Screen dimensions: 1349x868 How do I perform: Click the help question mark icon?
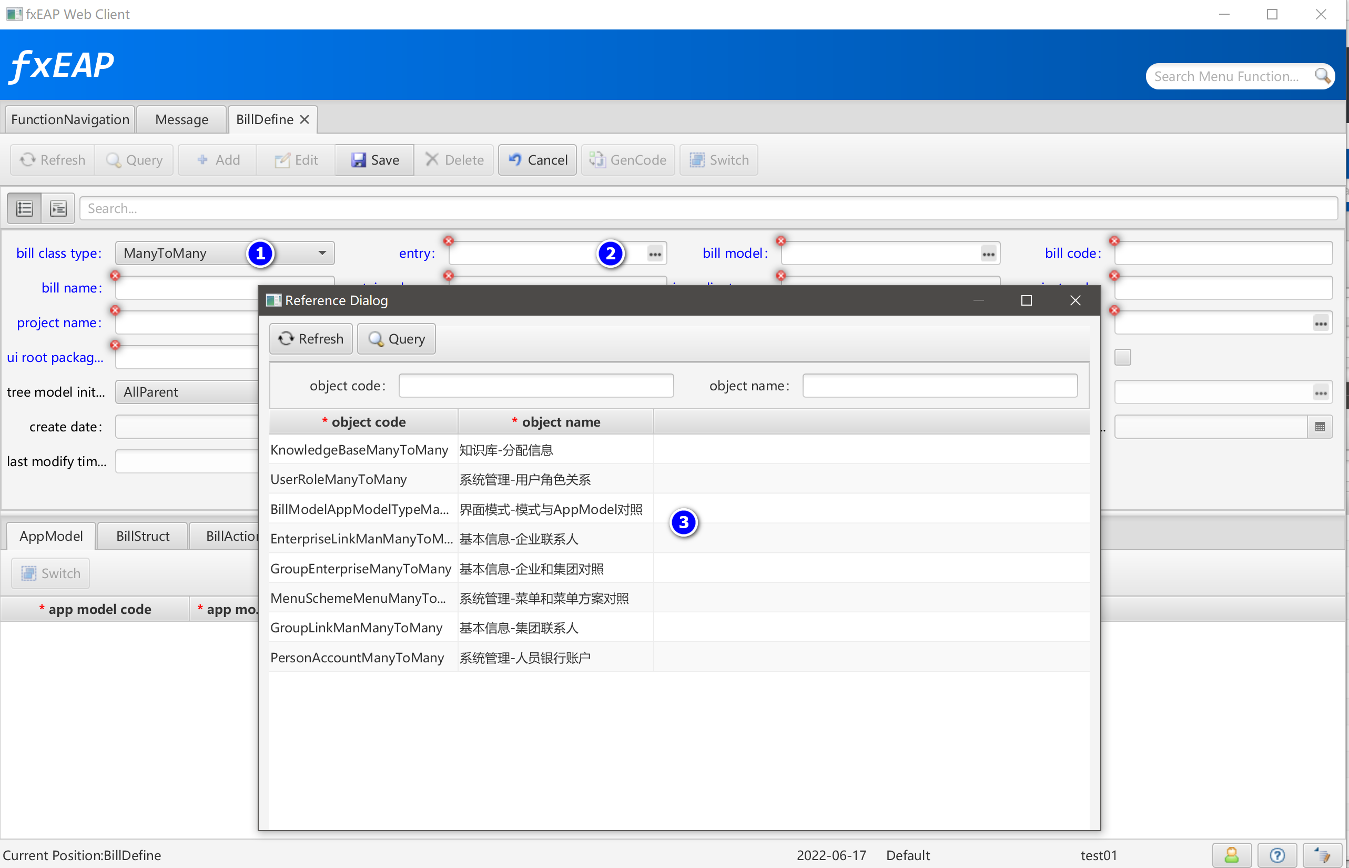pyautogui.click(x=1277, y=855)
